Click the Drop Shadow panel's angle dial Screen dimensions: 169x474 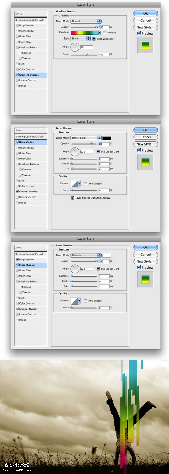click(75, 152)
